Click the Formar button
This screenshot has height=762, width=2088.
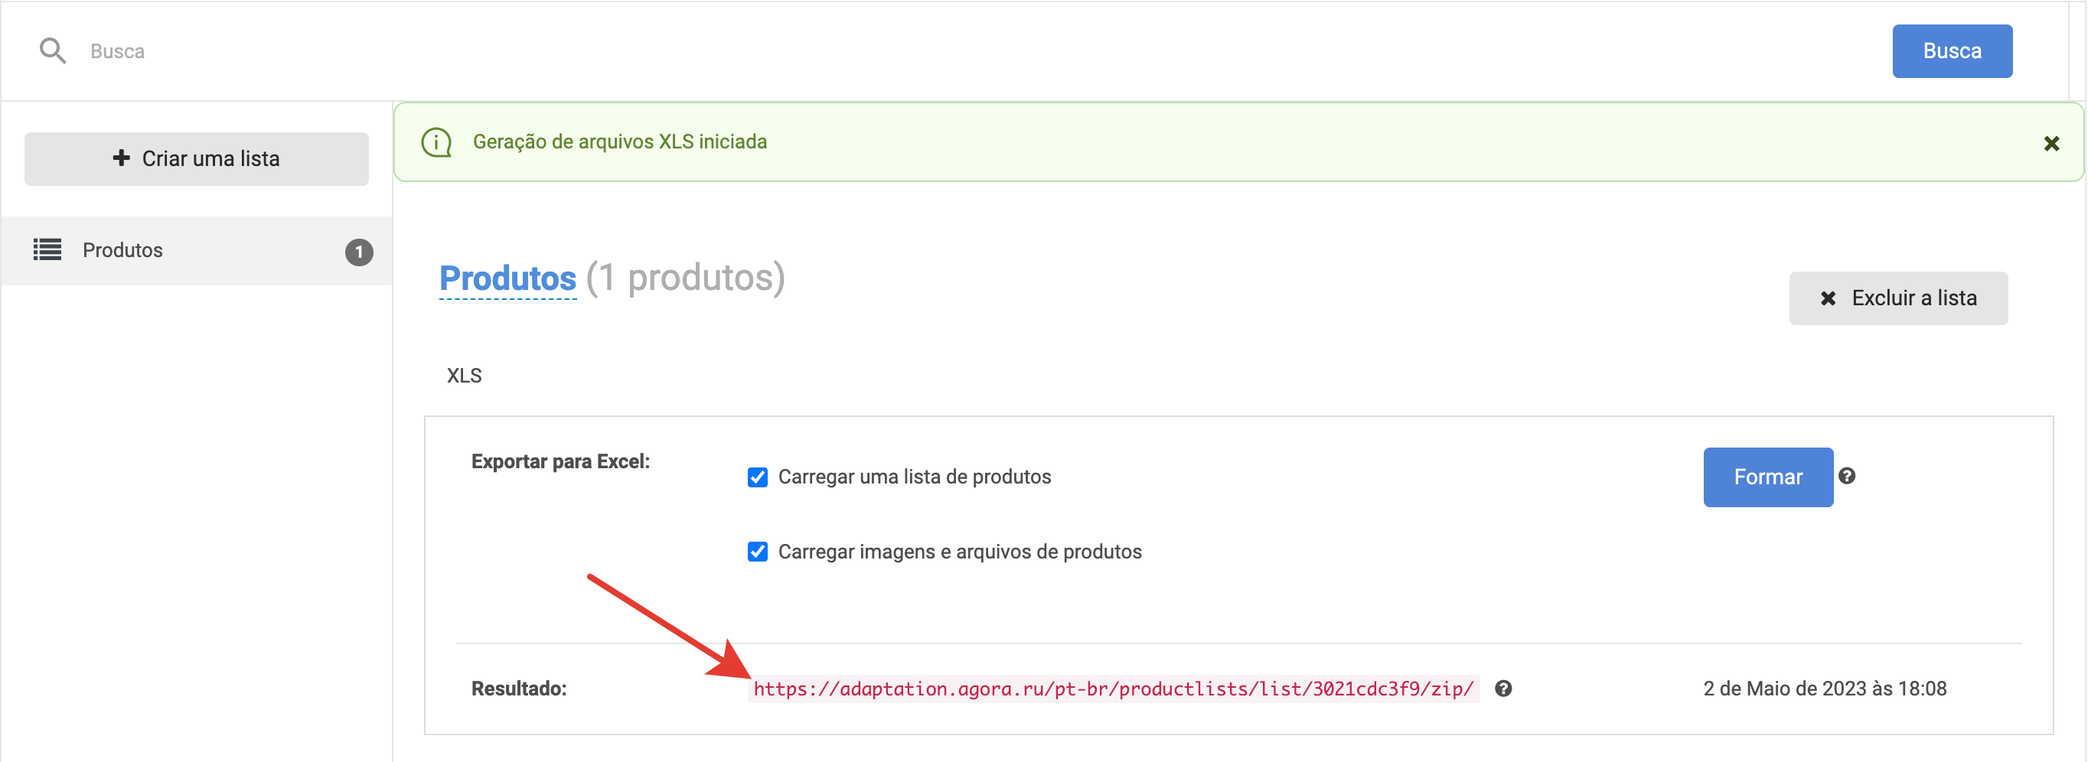(1768, 477)
